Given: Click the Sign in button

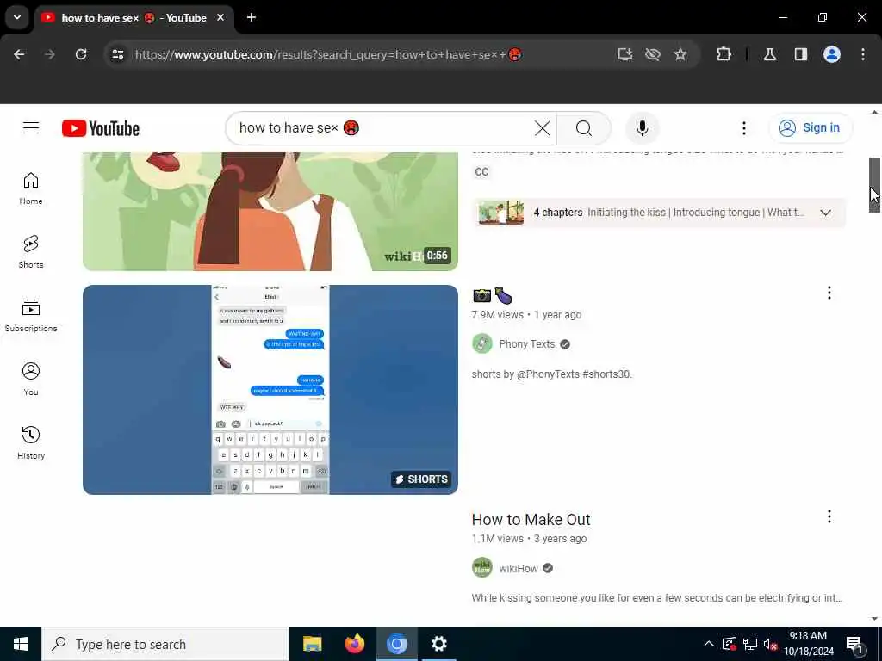Looking at the screenshot, I should click(811, 128).
